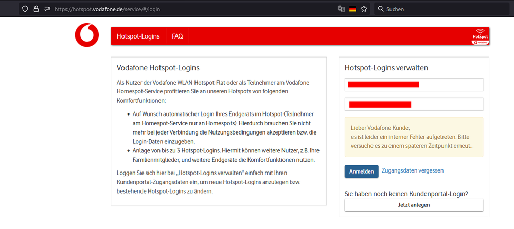Click the Jetzt anlegen button
Screen dimensions: 514x229
(414, 205)
